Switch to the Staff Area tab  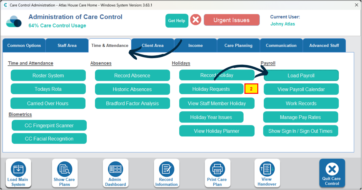(67, 46)
